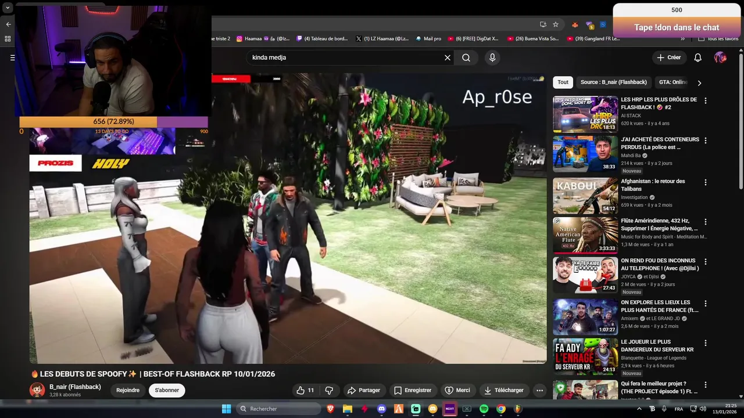Click the Partager share button

click(363, 391)
